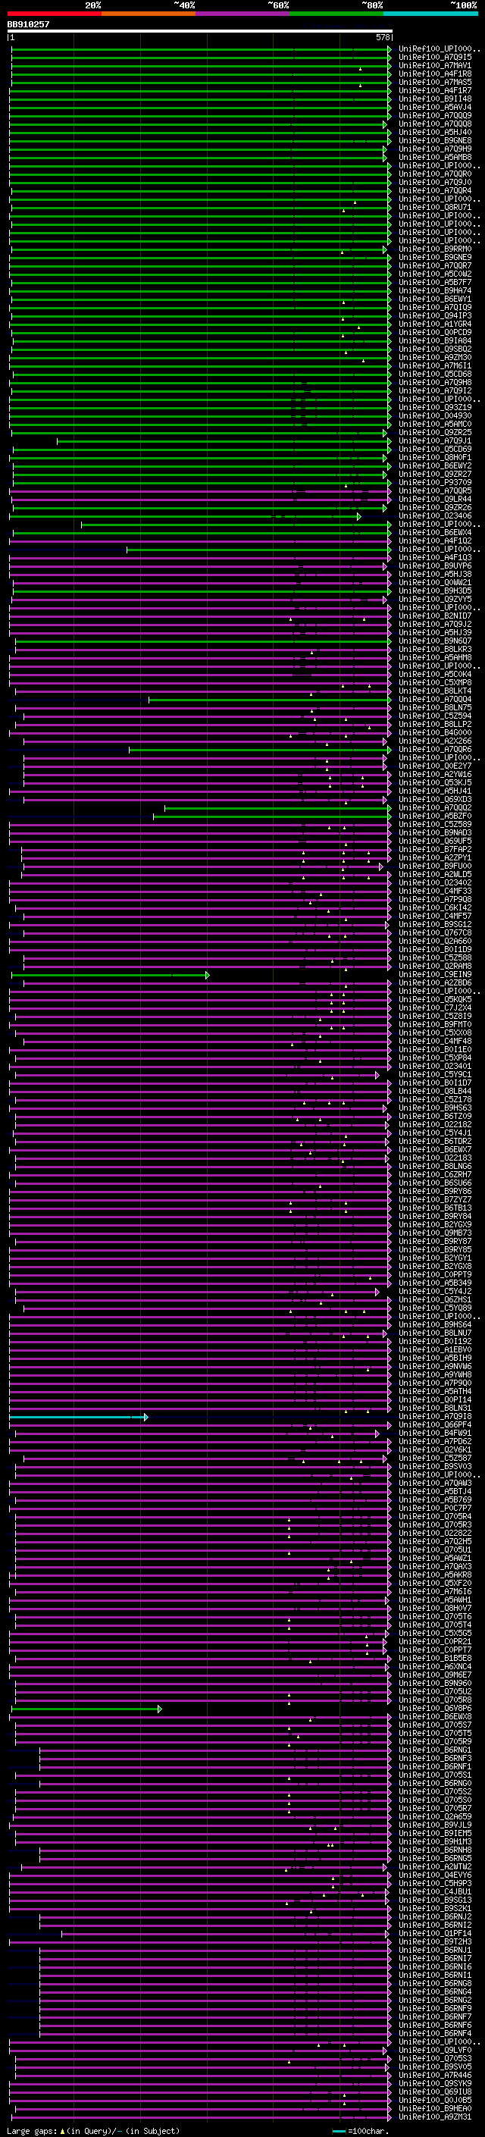The image size is (485, 2137).
Task: Click the label UniRef100_B9UYP6
Action: pyautogui.click(x=435, y=566)
